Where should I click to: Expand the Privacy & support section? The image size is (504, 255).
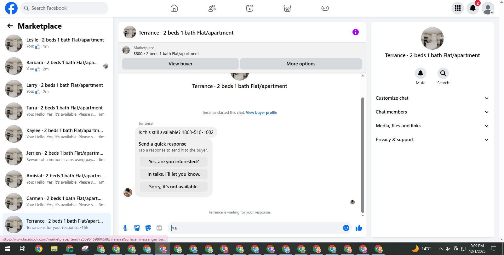pos(432,140)
